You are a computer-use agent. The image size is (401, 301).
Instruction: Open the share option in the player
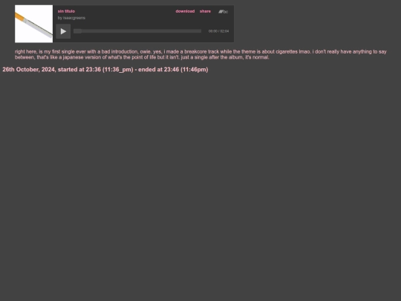click(x=205, y=11)
